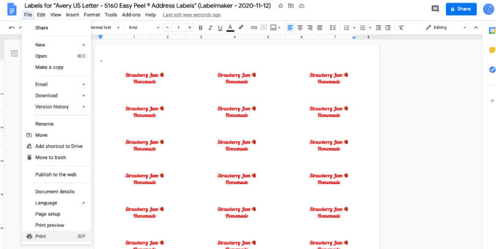The width and height of the screenshot is (496, 249).
Task: Increase font size with plus button
Action: (189, 28)
